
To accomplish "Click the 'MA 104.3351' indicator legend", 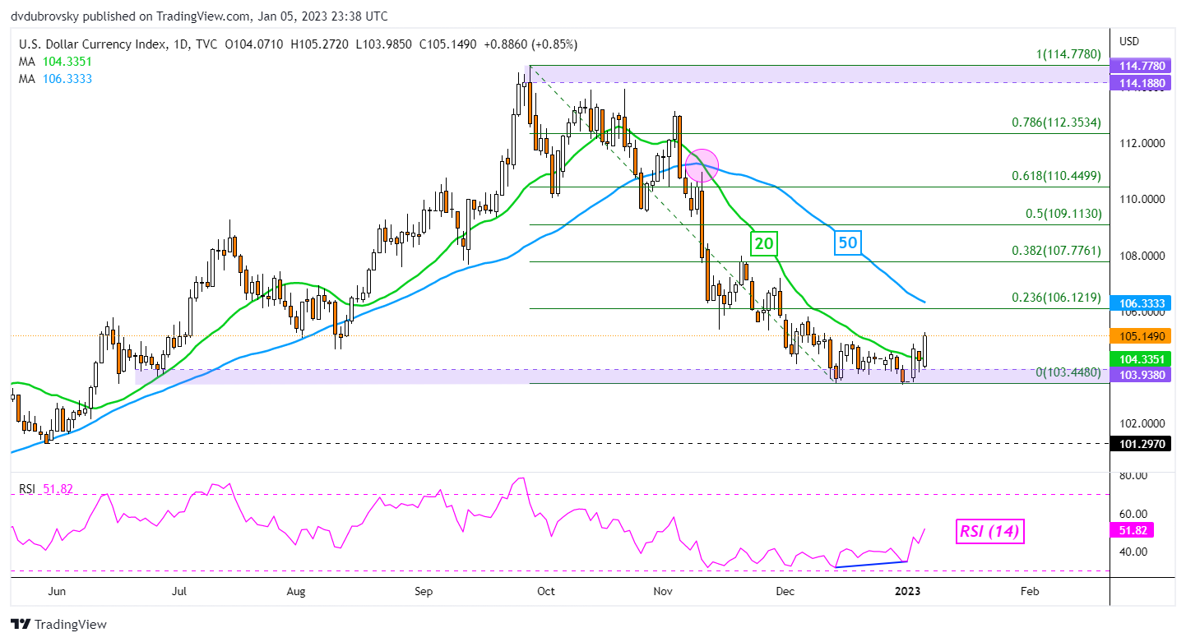I will click(x=56, y=62).
